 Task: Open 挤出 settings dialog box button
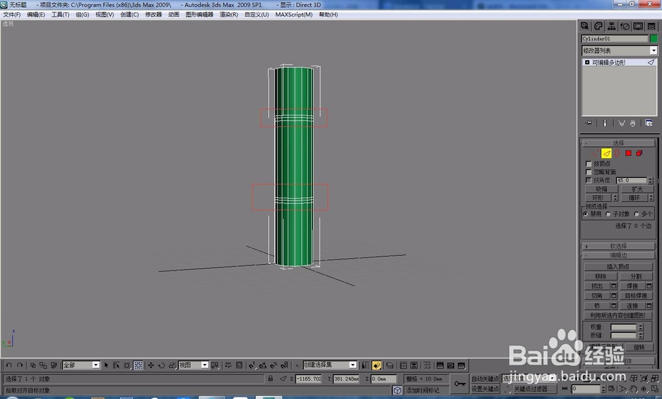tap(614, 286)
